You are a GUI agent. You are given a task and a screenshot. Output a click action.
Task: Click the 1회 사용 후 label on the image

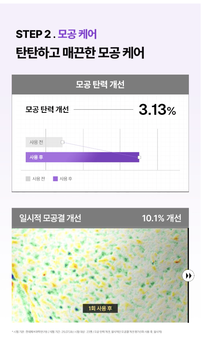pos(100,308)
